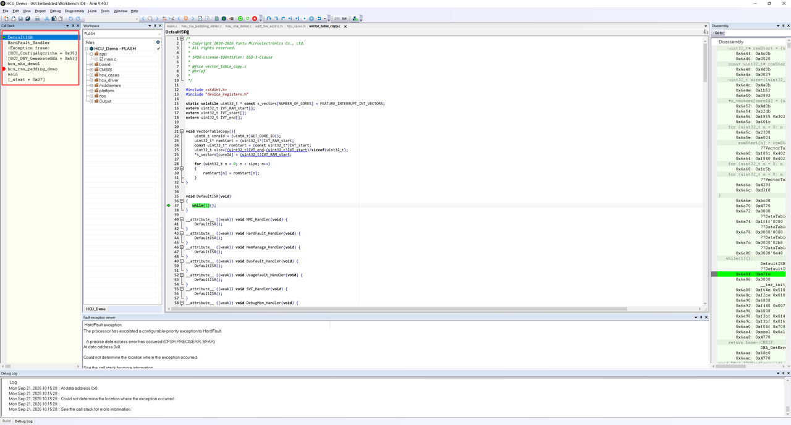Viewport: 791px width, 425px height.
Task: Expand the middleware folder
Action: pos(91,85)
